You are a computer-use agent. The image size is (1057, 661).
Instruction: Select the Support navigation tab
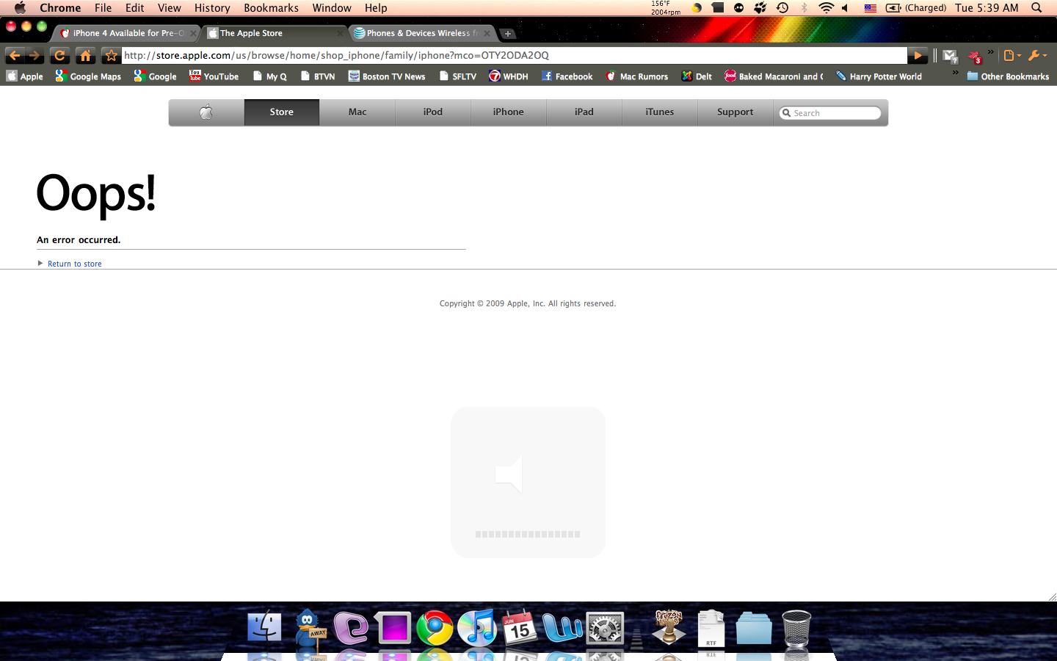pyautogui.click(x=735, y=112)
